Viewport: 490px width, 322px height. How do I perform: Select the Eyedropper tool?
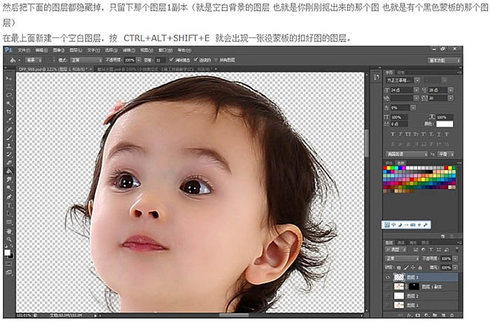tap(9, 120)
